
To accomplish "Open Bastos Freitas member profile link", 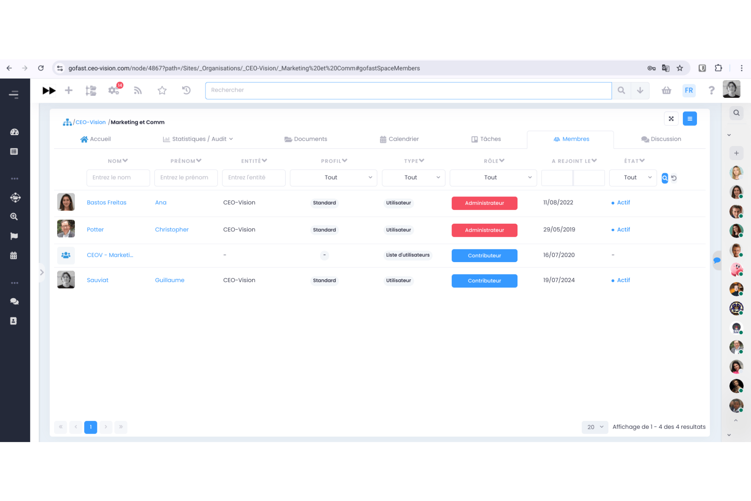I will 107,202.
